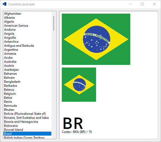
Task: Pick Botswana from the list
Action: click(28, 125)
